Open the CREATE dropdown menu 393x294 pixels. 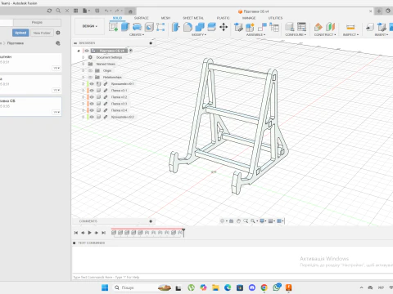[x=137, y=35]
